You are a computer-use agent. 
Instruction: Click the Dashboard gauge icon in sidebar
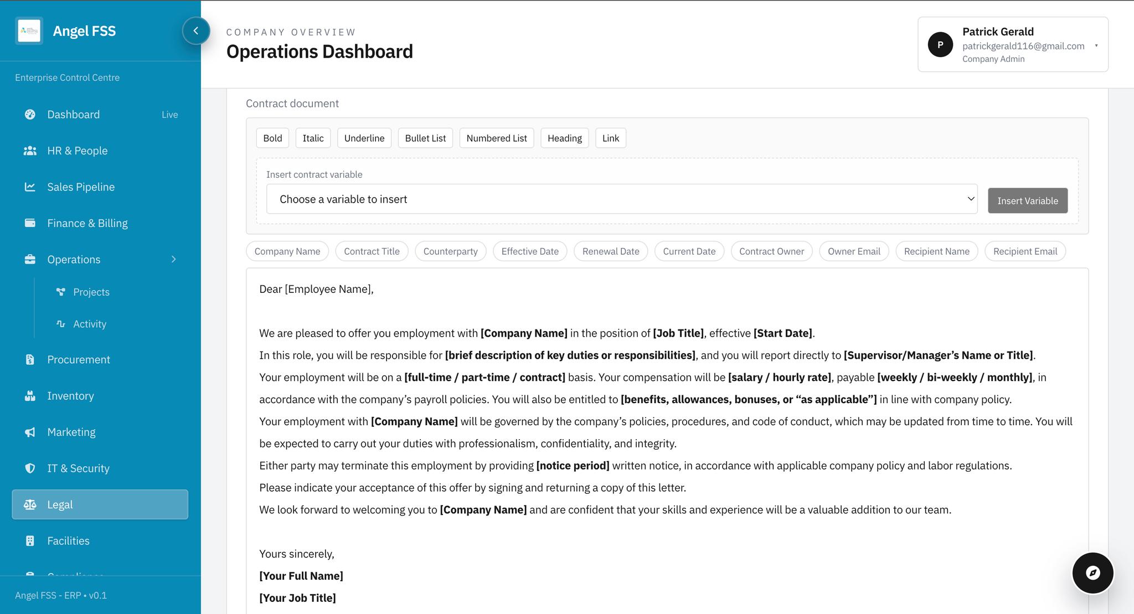tap(30, 115)
